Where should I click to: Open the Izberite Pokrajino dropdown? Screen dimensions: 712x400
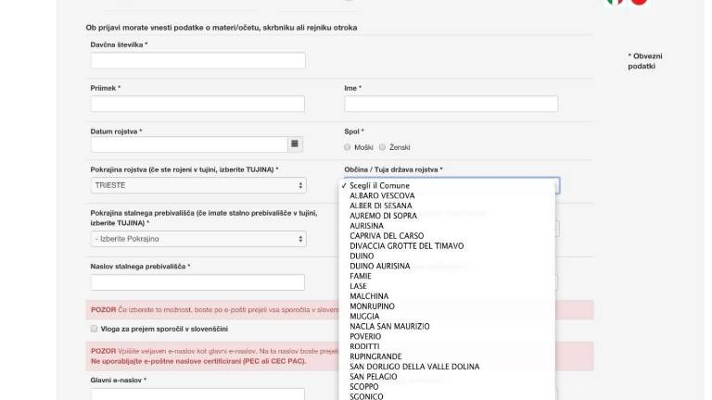pyautogui.click(x=198, y=239)
